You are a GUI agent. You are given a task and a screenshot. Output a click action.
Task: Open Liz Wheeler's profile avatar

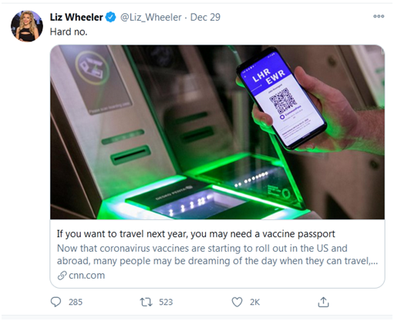27,26
